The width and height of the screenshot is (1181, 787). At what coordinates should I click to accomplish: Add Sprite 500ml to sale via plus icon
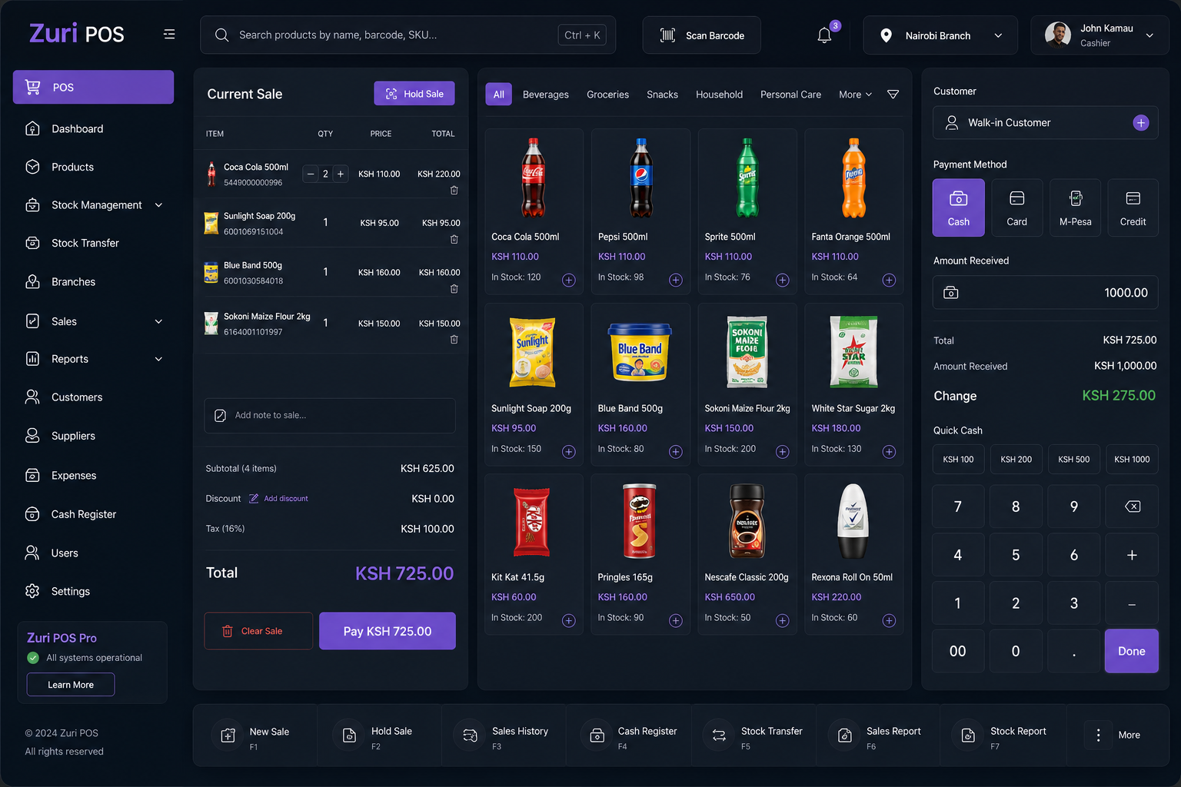click(783, 280)
